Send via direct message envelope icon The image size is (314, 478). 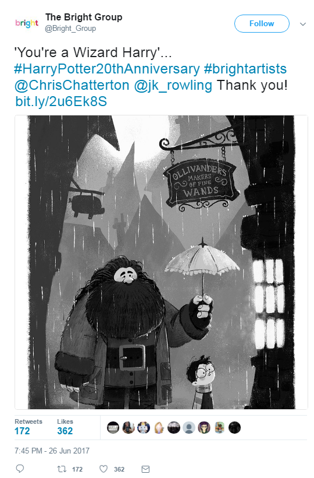(145, 469)
